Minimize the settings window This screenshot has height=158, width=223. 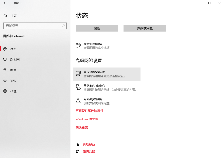pyautogui.click(x=199, y=3)
